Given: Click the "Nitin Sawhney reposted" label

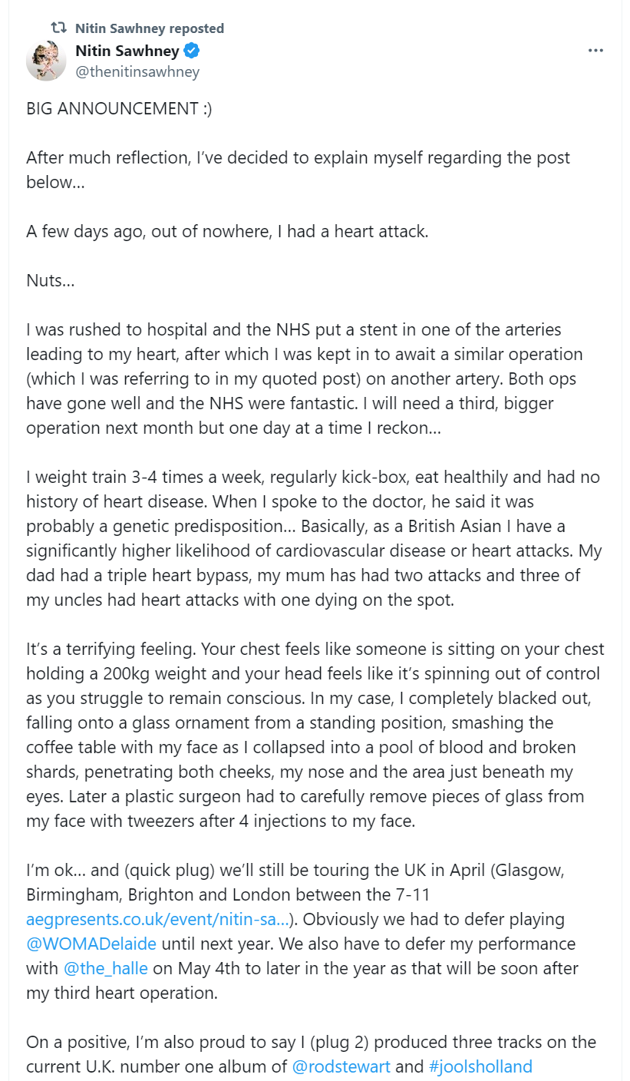Looking at the screenshot, I should coord(150,28).
